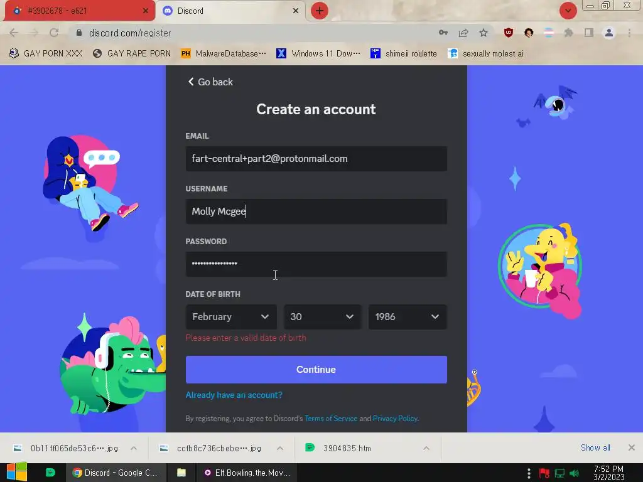643x482 pixels.
Task: Click the browser forward arrow
Action: (x=34, y=33)
